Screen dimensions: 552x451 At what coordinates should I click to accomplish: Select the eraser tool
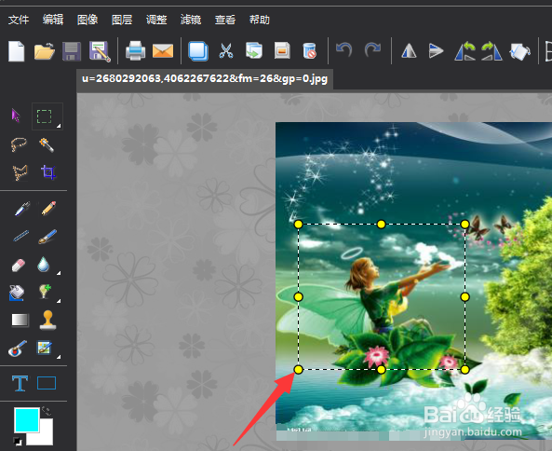[x=19, y=265]
